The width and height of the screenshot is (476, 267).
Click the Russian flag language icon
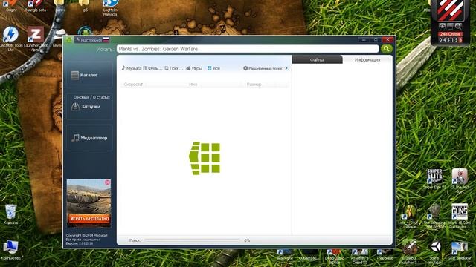106,39
